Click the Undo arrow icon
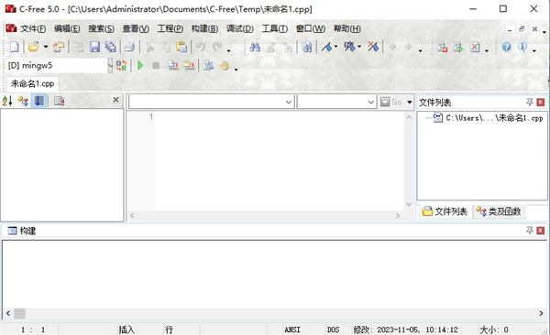Screen dimensions: 550x335 click(201, 47)
